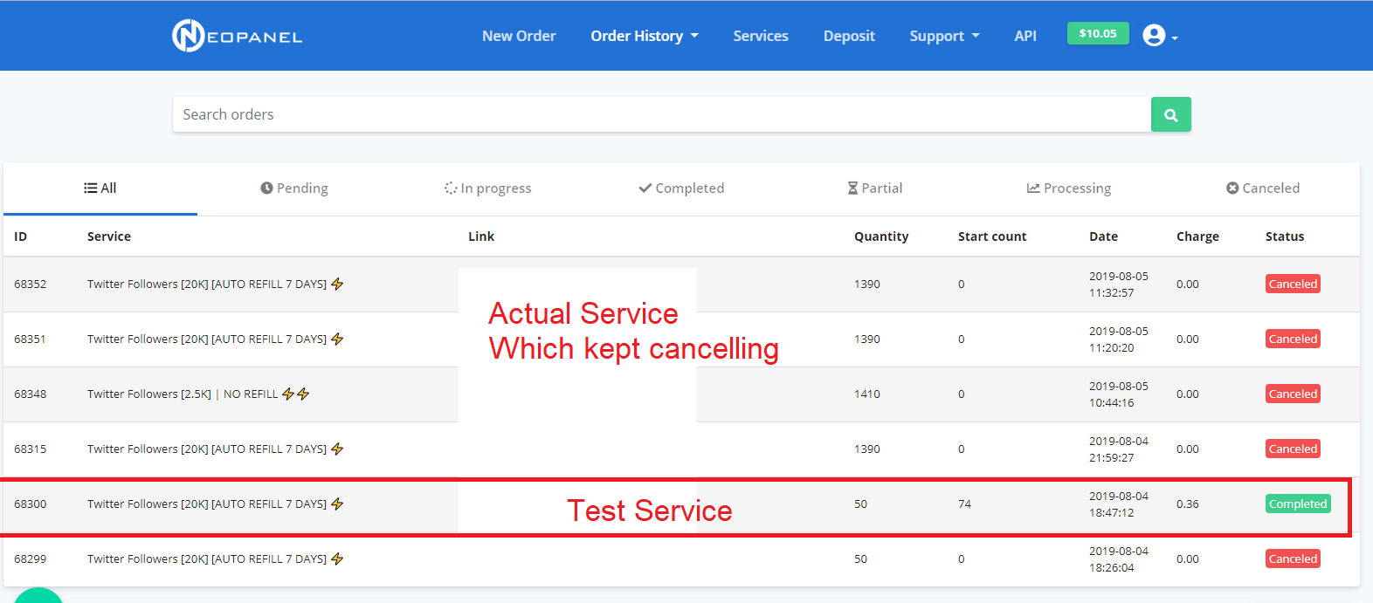Click the Link column header

click(x=481, y=236)
